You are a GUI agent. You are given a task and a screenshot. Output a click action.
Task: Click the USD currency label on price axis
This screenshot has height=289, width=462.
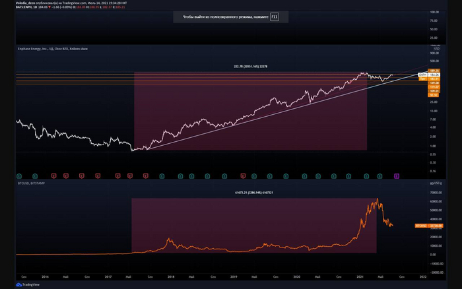436,49
